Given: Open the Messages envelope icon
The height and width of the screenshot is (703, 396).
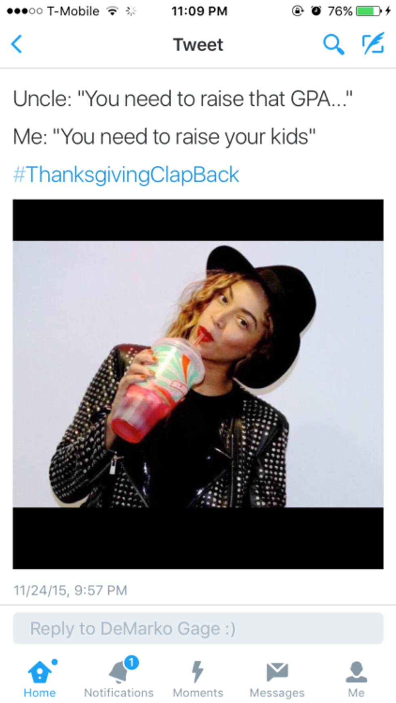Looking at the screenshot, I should point(277,672).
